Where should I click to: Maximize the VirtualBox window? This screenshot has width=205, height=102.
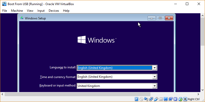[x=187, y=4]
